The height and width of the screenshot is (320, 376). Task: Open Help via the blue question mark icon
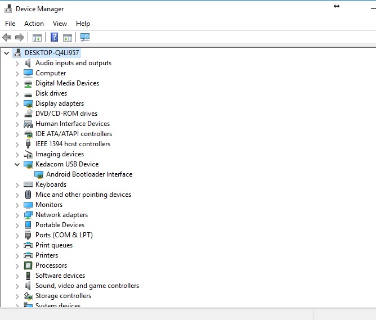coord(54,38)
